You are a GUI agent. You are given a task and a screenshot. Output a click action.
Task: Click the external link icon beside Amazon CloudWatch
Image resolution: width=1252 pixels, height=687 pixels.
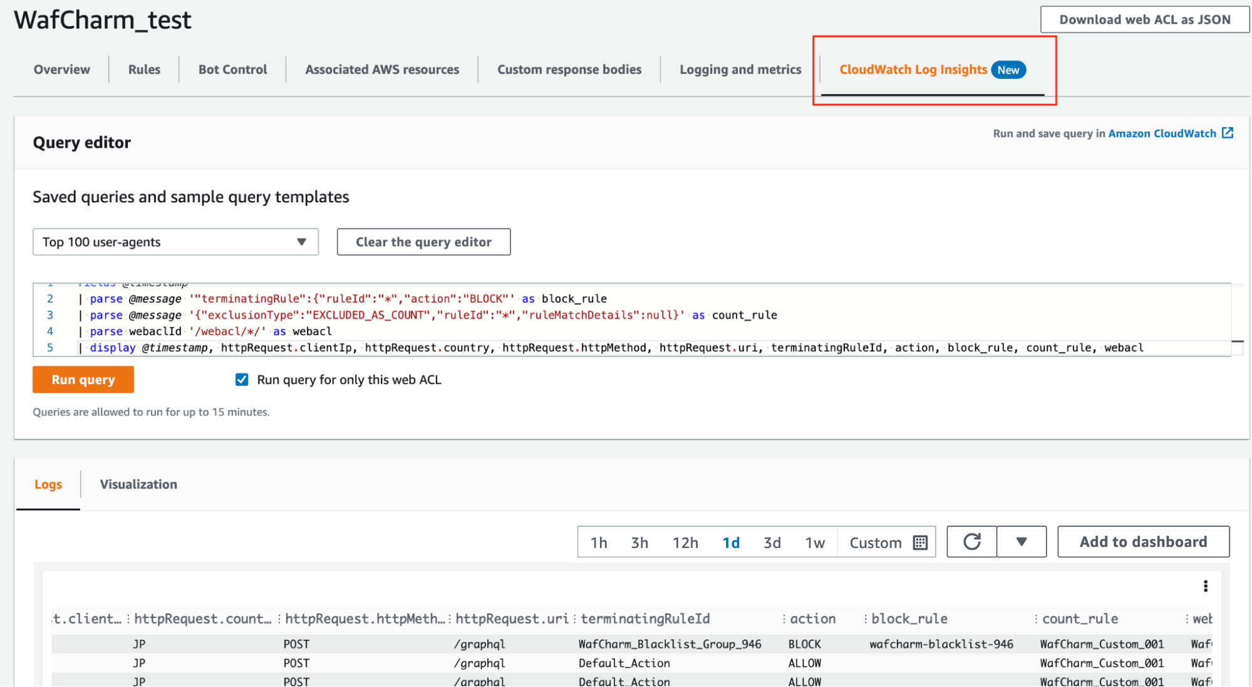[1228, 133]
